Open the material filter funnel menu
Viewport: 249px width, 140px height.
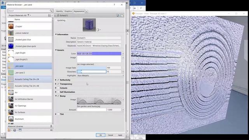[29, 15]
